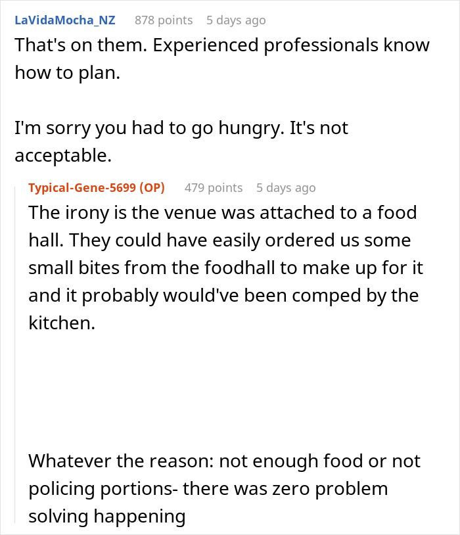Open top comment's "5 days ago" timestamp
This screenshot has width=460, height=535.
236,20
